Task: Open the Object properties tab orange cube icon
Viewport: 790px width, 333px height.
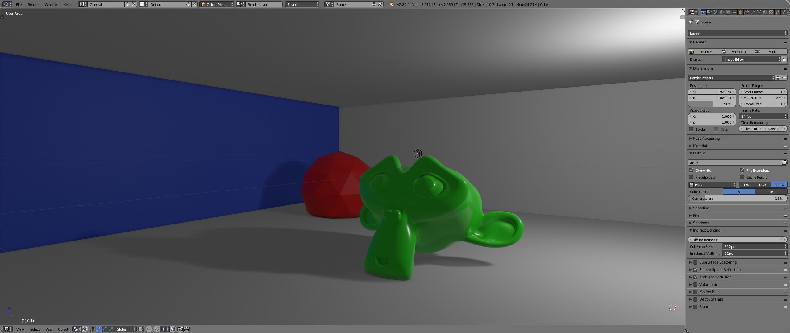Action: pyautogui.click(x=740, y=12)
